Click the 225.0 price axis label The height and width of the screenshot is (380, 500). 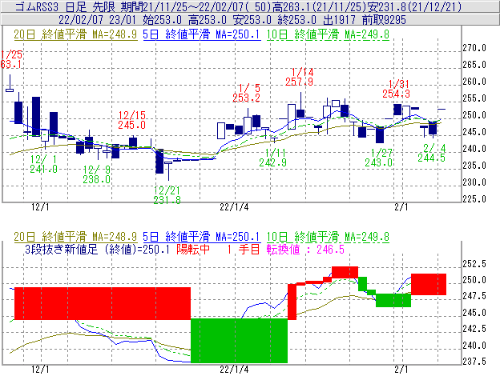click(474, 199)
